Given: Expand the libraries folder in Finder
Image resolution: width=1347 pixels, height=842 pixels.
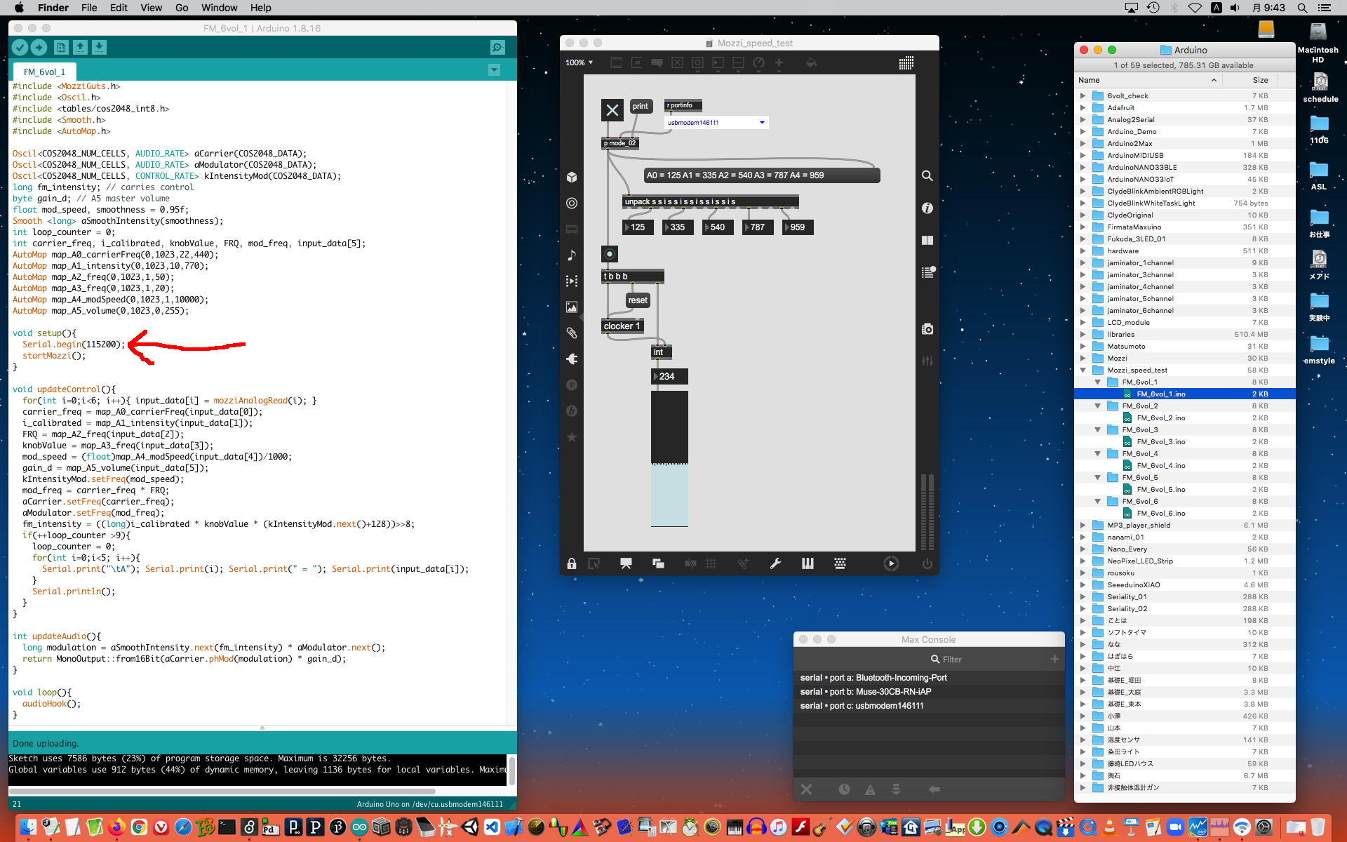Looking at the screenshot, I should 1083,334.
